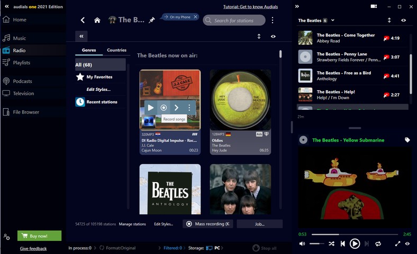The width and height of the screenshot is (417, 254).
Task: Open File Browser from the sidebar
Action: (26, 112)
